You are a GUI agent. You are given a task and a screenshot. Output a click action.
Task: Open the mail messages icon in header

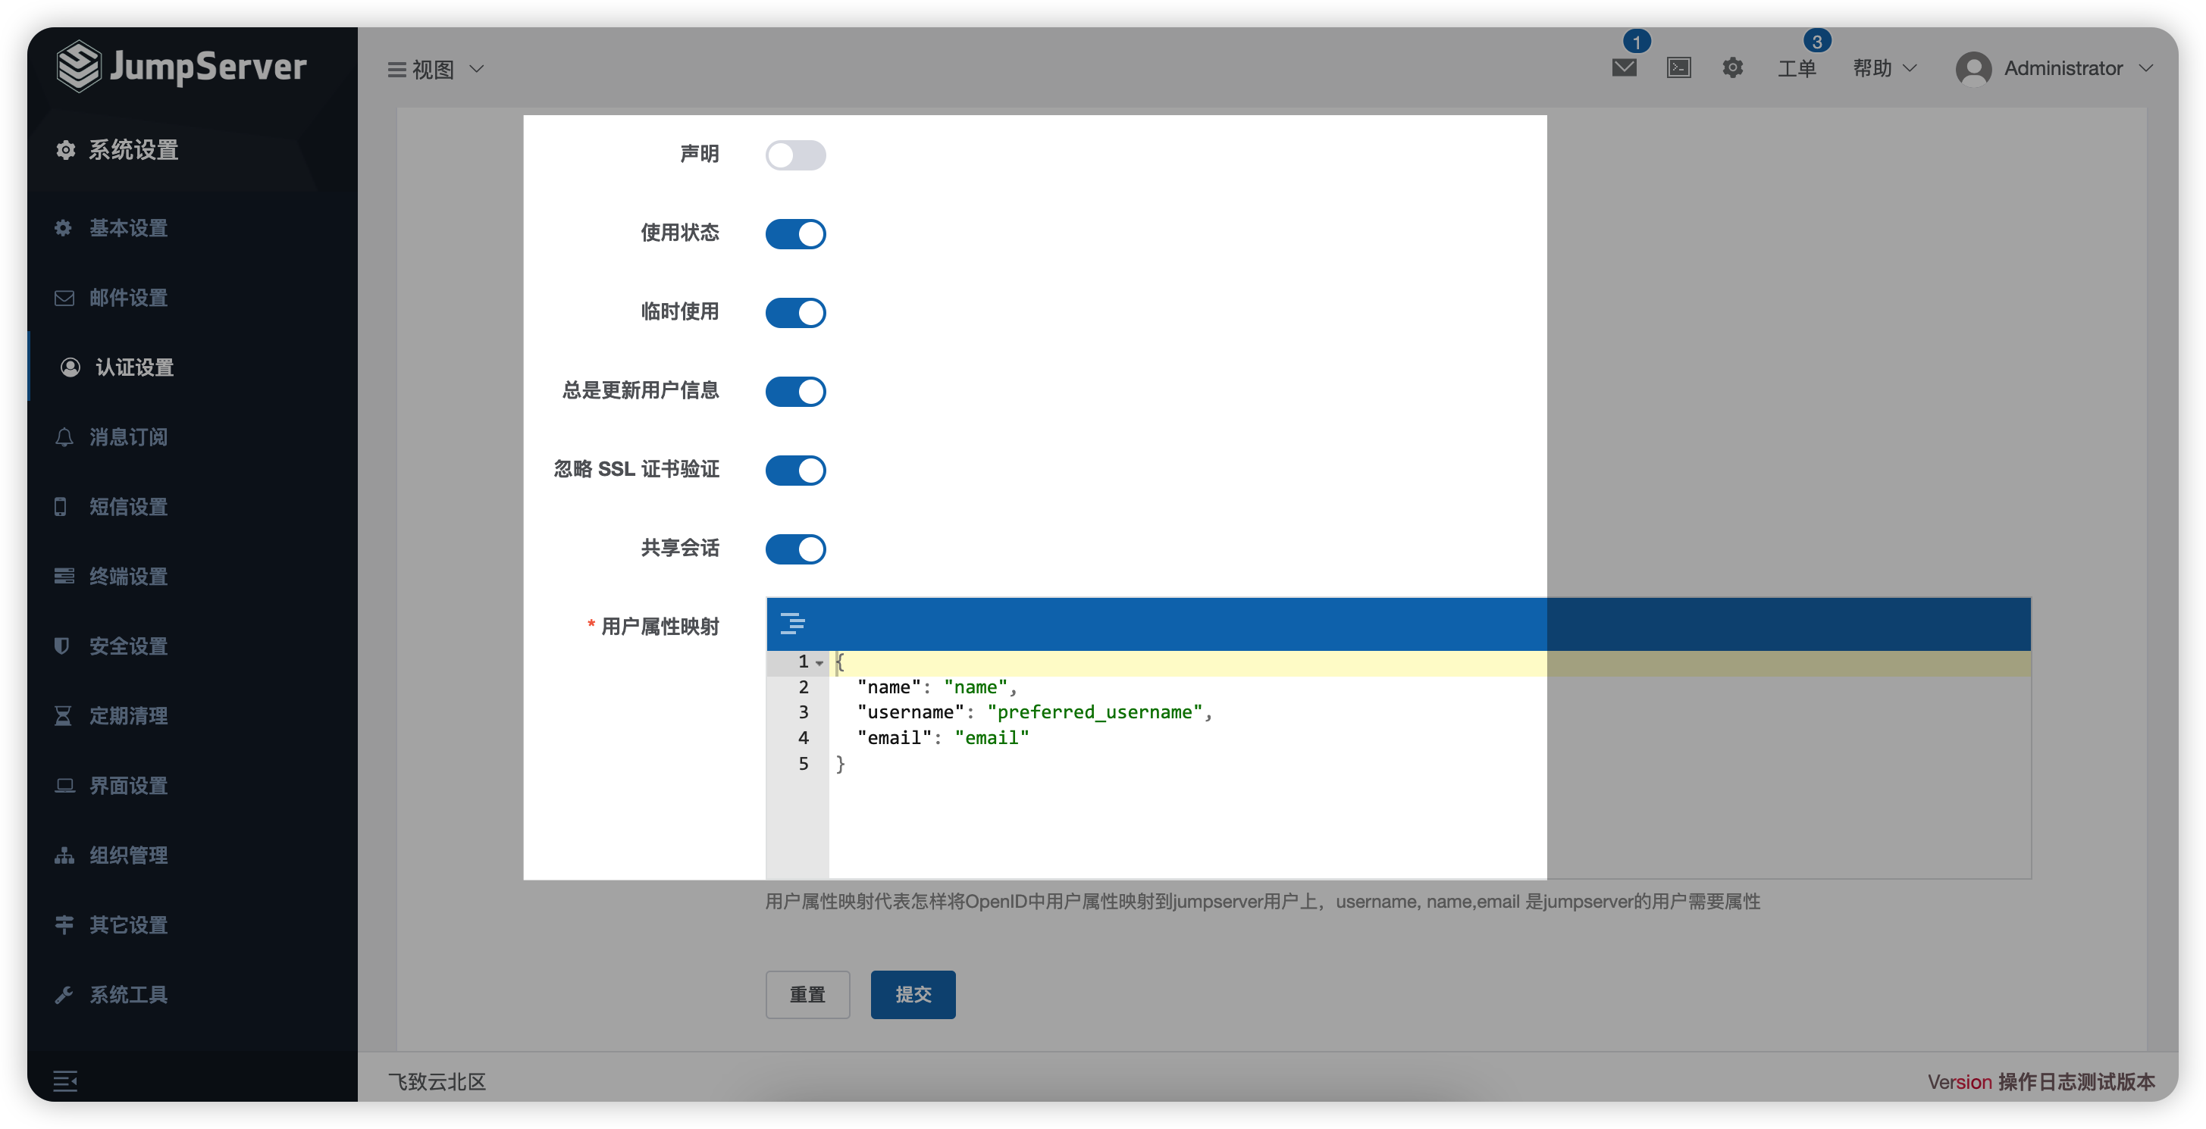(1624, 67)
